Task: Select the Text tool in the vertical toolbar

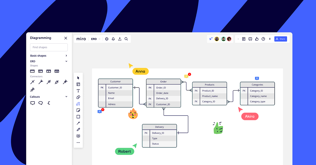Action: click(x=78, y=90)
